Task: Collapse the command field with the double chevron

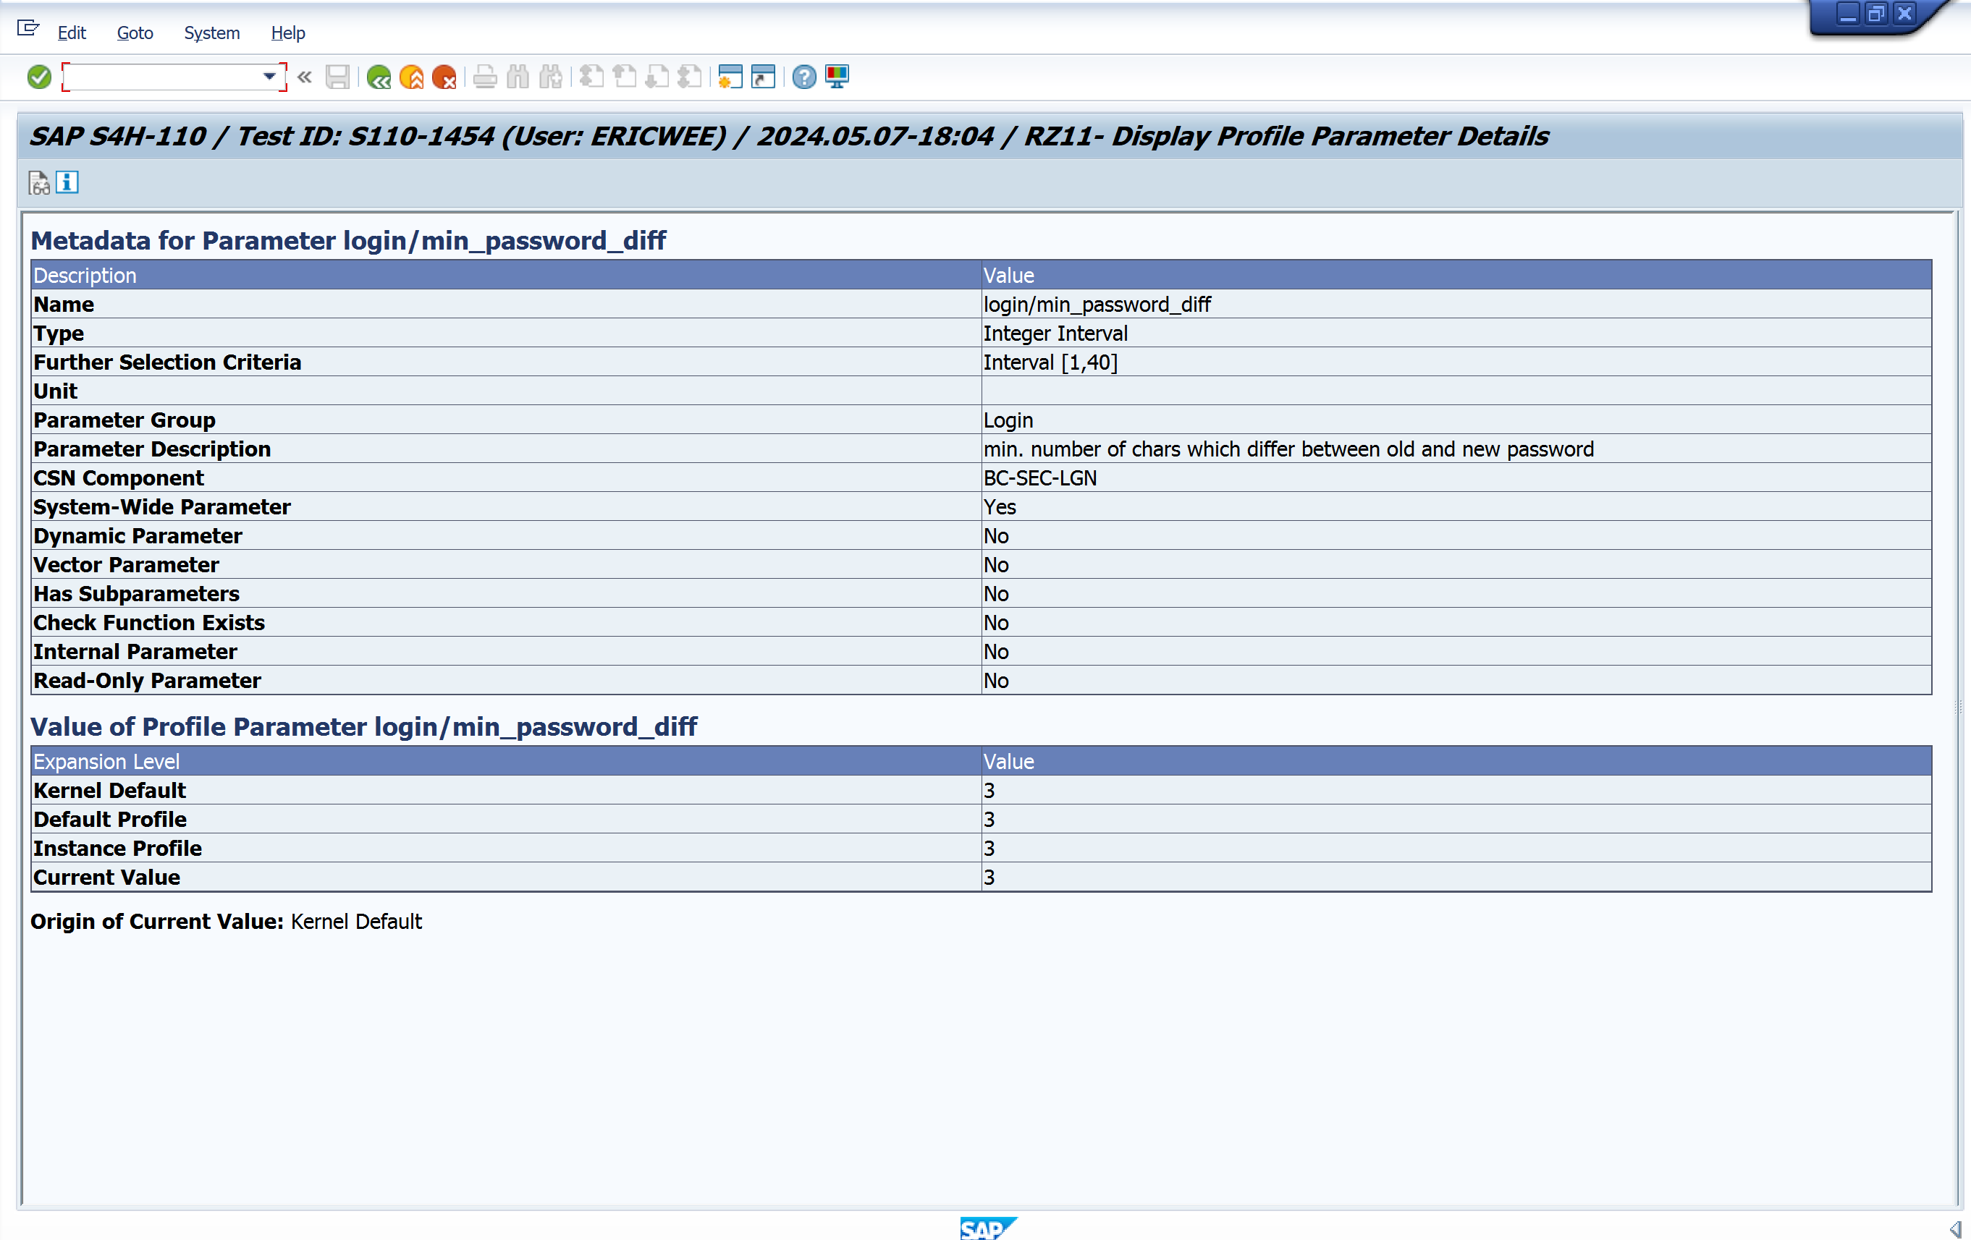Action: (305, 77)
